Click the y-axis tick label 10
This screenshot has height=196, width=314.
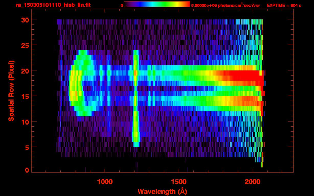(25, 122)
